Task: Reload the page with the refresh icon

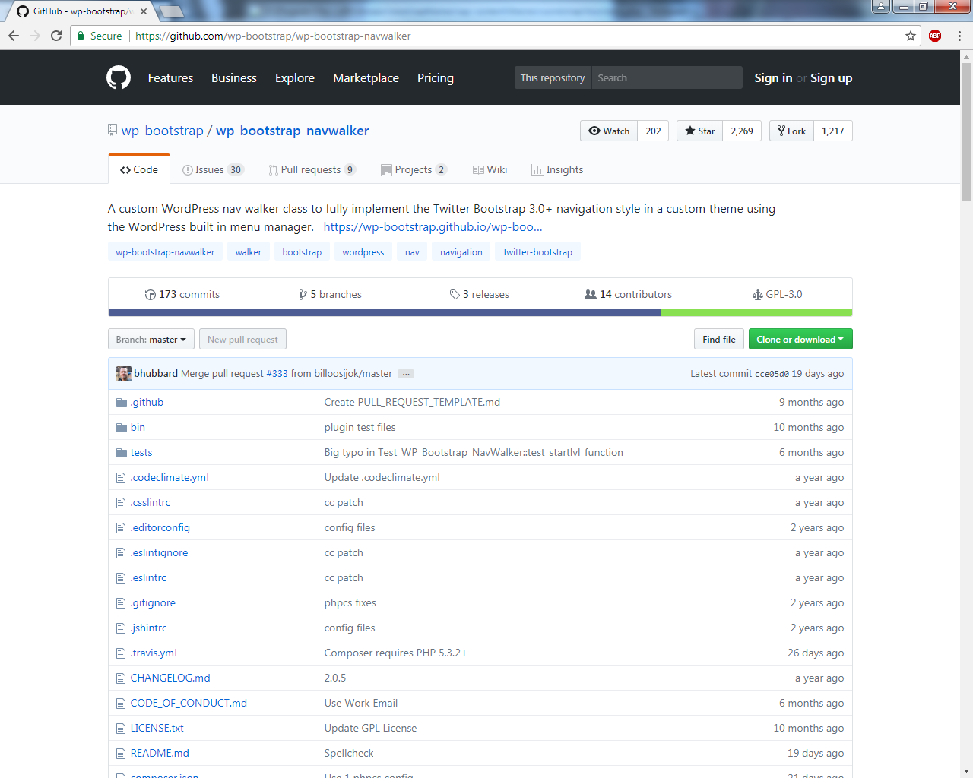Action: pos(56,36)
